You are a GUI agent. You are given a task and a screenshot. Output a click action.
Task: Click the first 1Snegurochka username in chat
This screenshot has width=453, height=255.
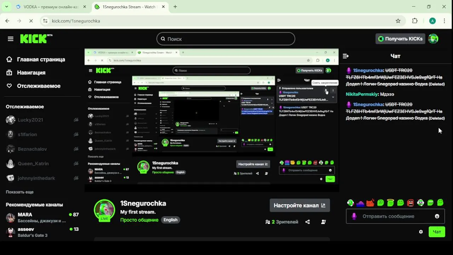click(x=368, y=70)
